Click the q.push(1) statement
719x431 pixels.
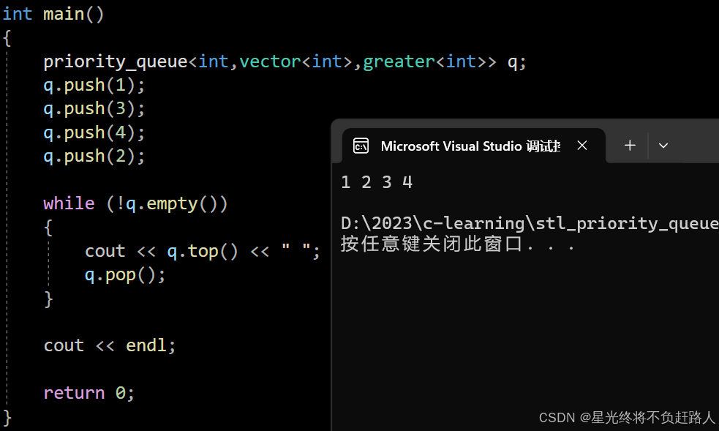[x=94, y=84]
